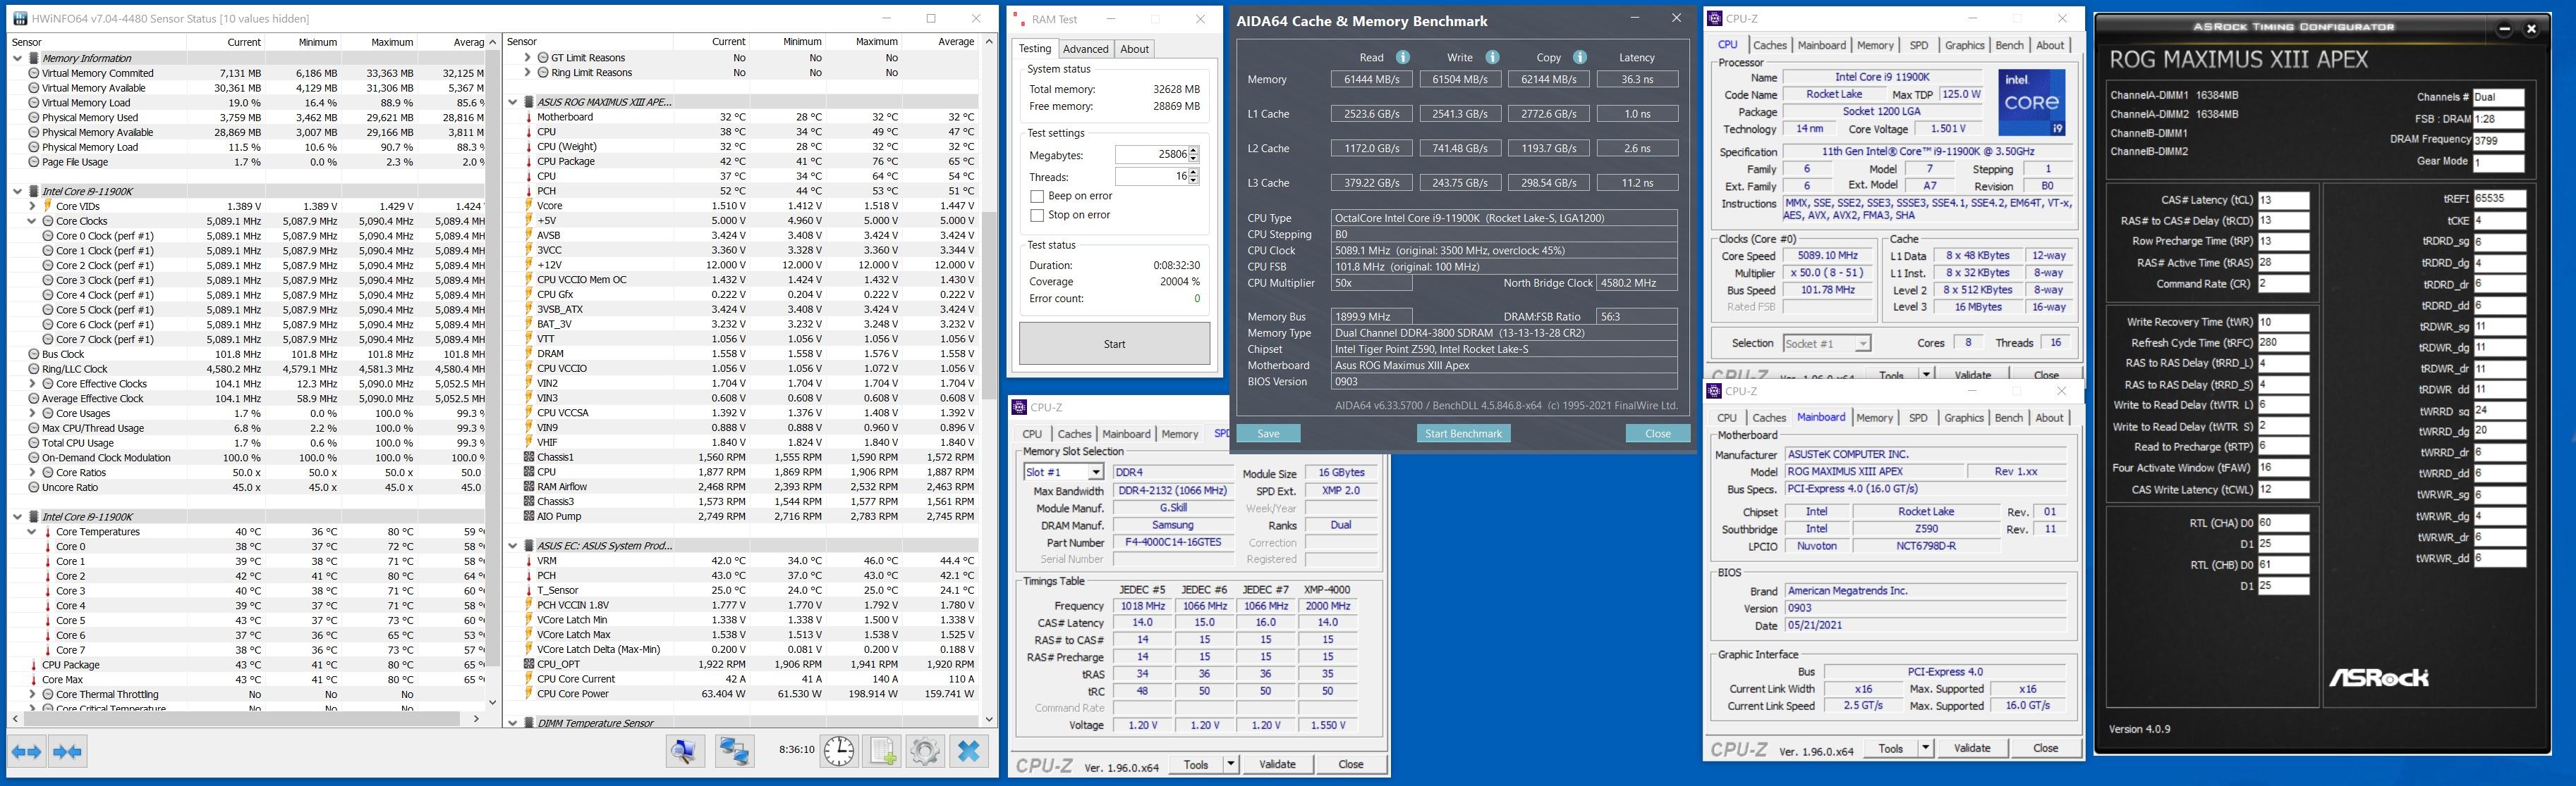Close ASRock Timing Configurator window
The height and width of the screenshot is (786, 2576).
pyautogui.click(x=2532, y=28)
